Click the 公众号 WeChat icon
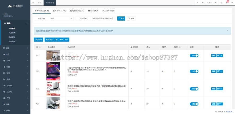Image resolution: width=235 pixels, height=114 pixels. tap(4, 92)
